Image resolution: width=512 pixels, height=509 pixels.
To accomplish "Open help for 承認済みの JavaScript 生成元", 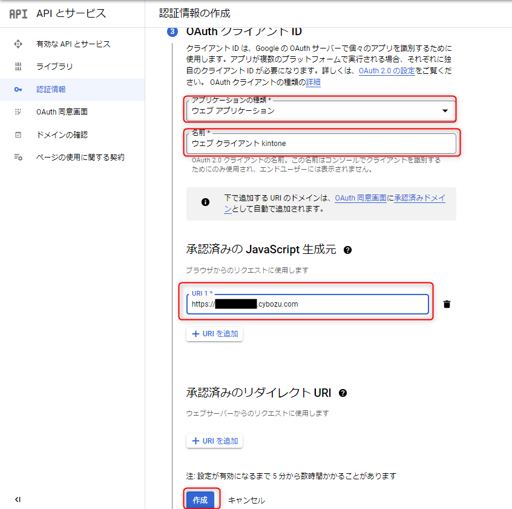I will point(348,250).
